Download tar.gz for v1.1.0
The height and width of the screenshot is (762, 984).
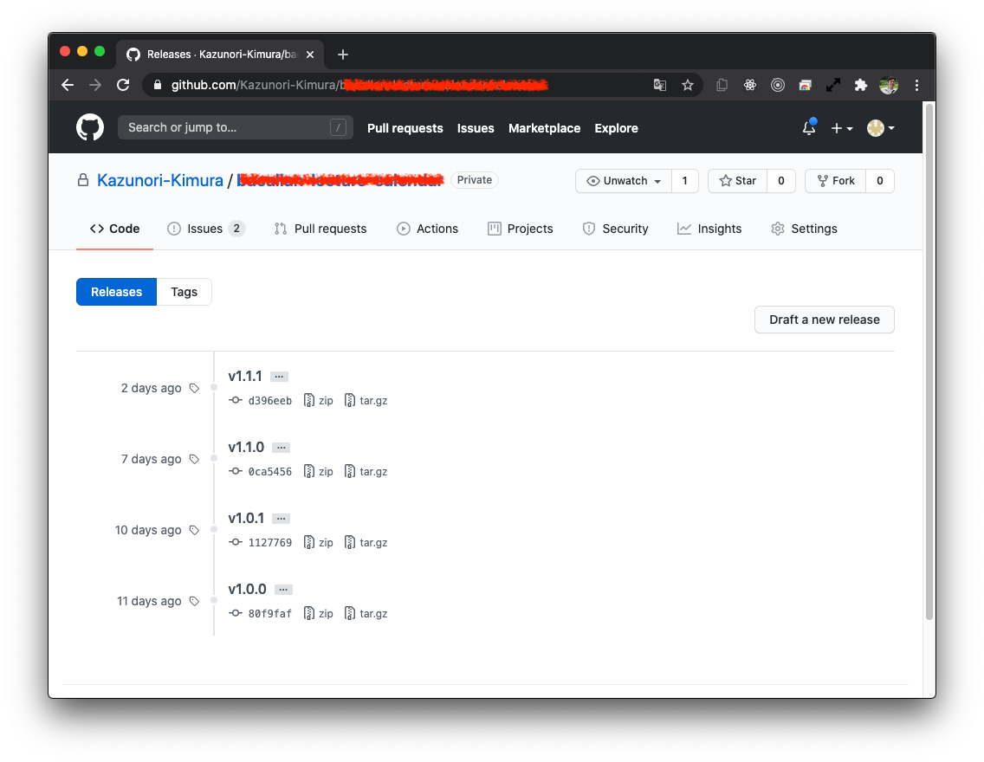click(366, 471)
